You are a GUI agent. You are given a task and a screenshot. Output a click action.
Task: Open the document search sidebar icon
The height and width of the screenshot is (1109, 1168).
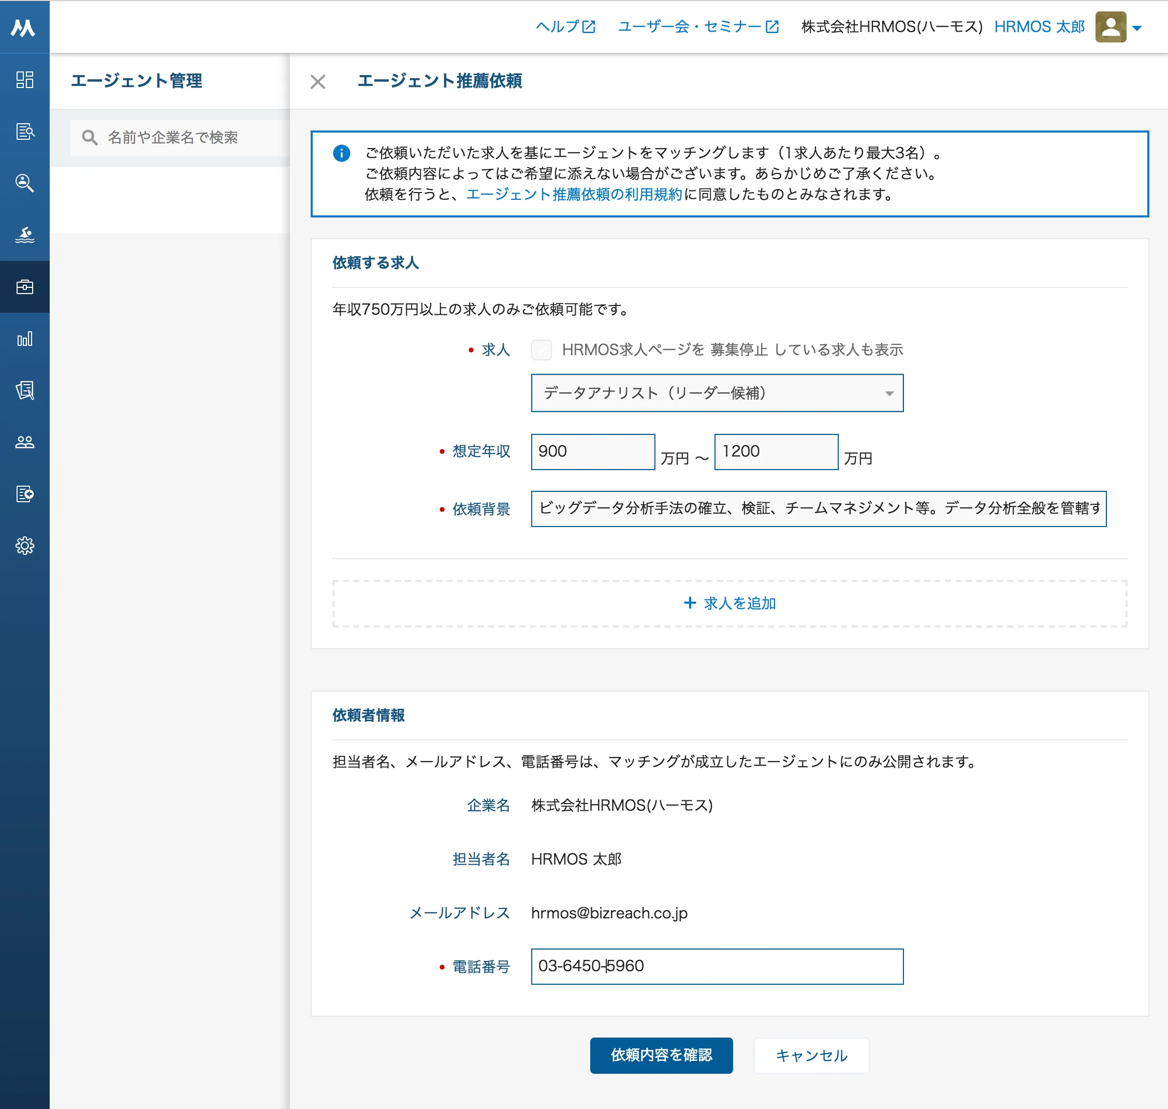(24, 131)
